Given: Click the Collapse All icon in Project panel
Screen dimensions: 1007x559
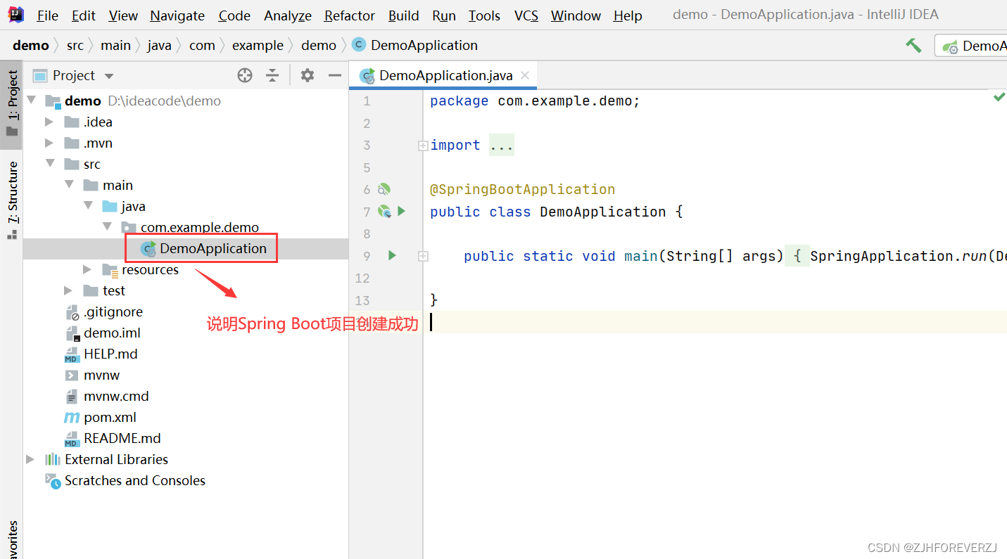Looking at the screenshot, I should [272, 75].
